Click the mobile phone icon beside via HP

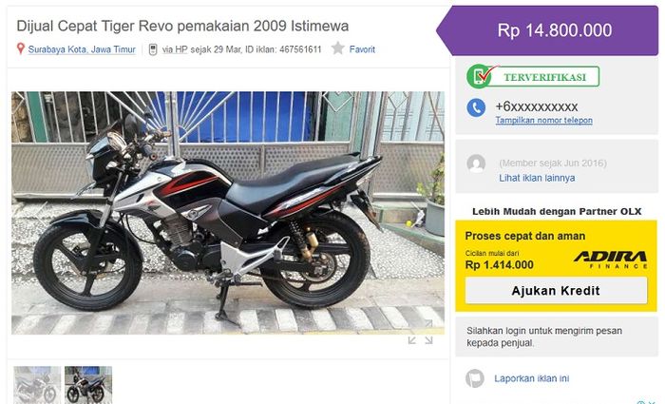pos(153,49)
